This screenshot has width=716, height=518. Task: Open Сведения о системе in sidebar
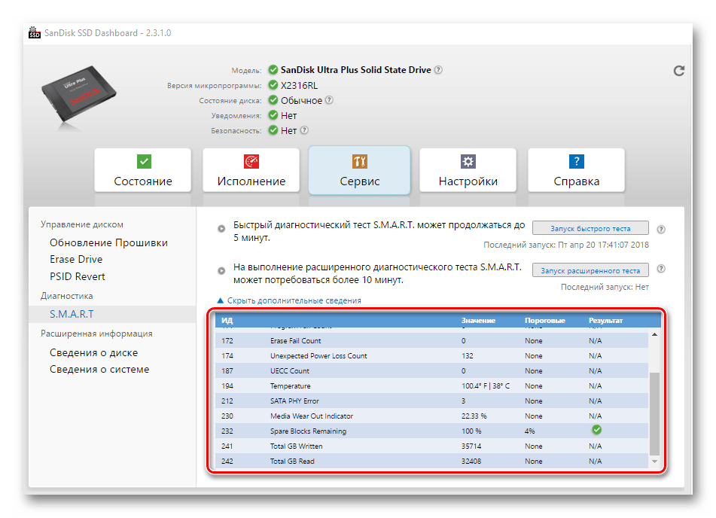click(x=99, y=369)
